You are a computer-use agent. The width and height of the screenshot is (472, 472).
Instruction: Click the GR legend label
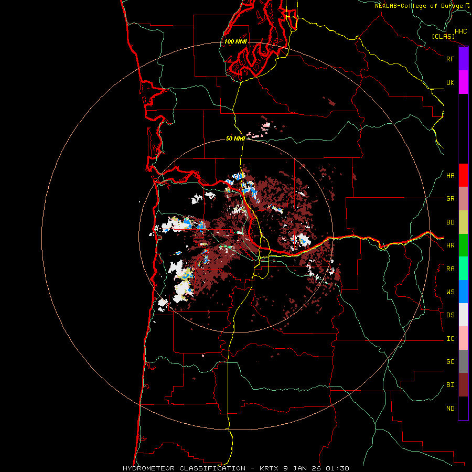450,199
